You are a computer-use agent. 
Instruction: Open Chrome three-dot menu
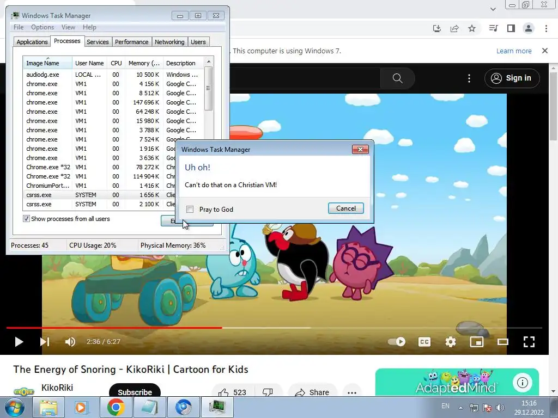tap(546, 28)
